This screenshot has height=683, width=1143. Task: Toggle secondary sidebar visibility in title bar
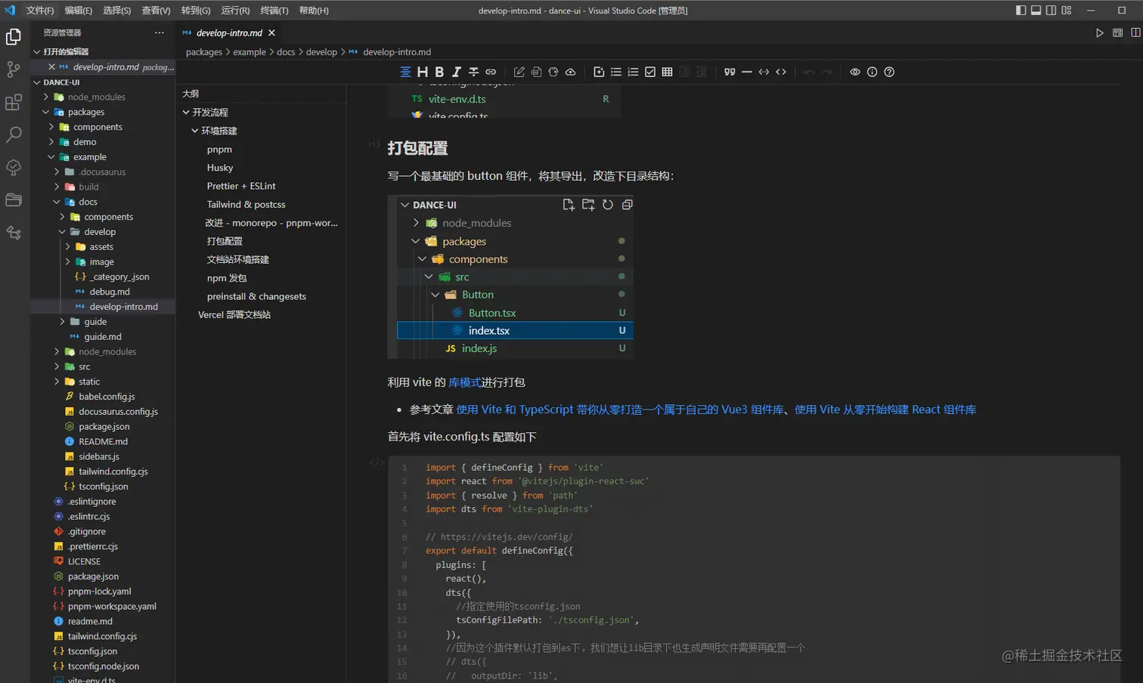pyautogui.click(x=1051, y=10)
